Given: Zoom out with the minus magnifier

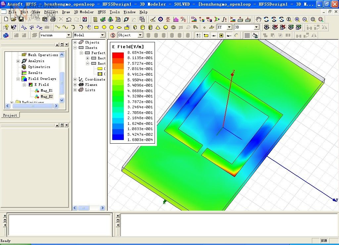Looking at the screenshot, I should (x=305, y=19).
